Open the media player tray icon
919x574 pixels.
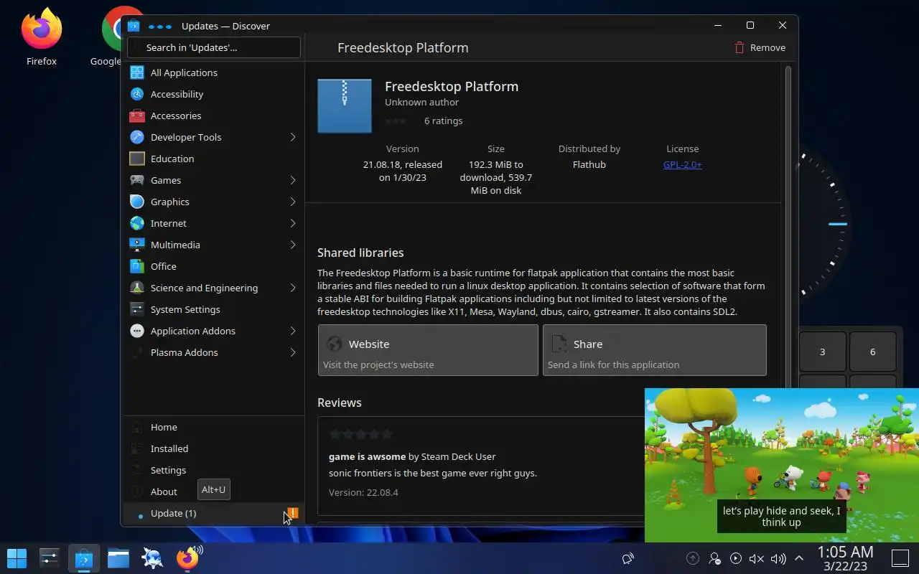736,558
